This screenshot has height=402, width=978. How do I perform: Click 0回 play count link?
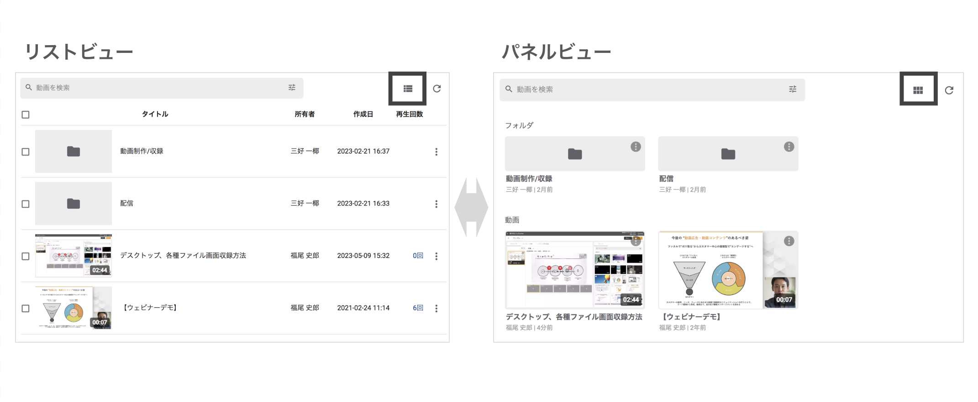click(x=418, y=256)
